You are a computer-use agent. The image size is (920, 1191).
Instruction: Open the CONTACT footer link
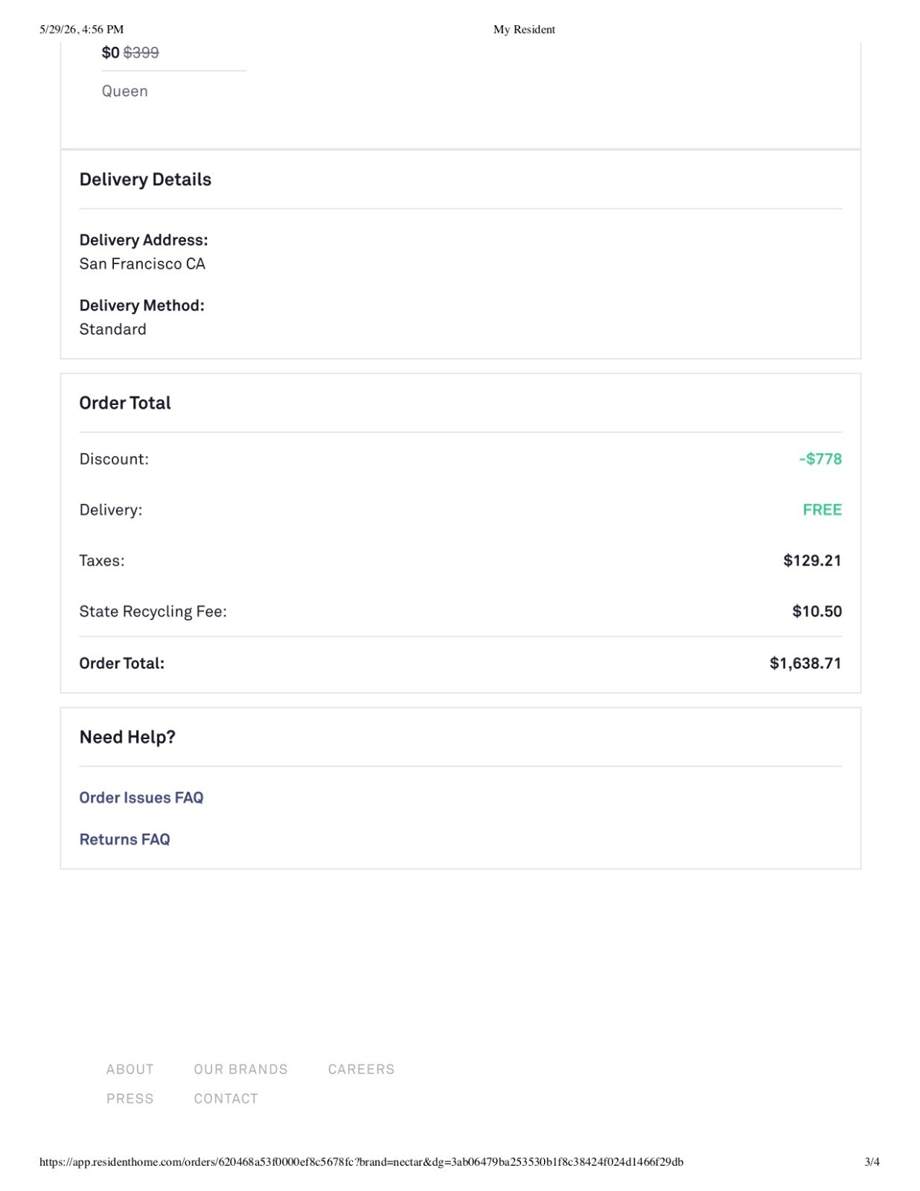pos(226,1099)
